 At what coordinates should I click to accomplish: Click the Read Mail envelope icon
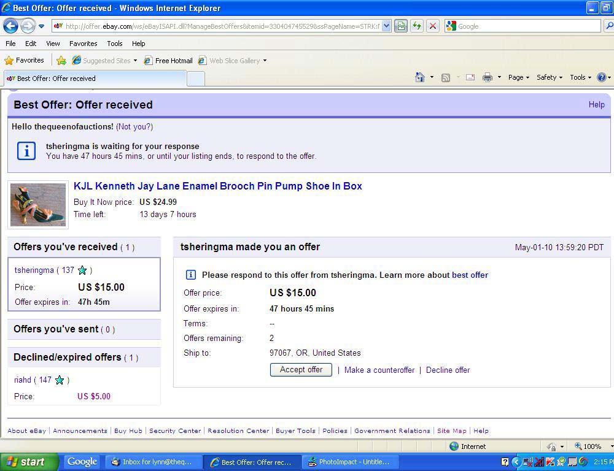pos(470,77)
